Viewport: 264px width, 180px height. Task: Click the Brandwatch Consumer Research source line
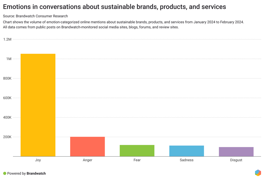click(x=35, y=16)
